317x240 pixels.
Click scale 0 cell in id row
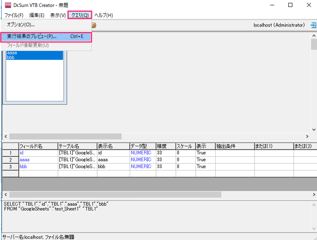186,153
